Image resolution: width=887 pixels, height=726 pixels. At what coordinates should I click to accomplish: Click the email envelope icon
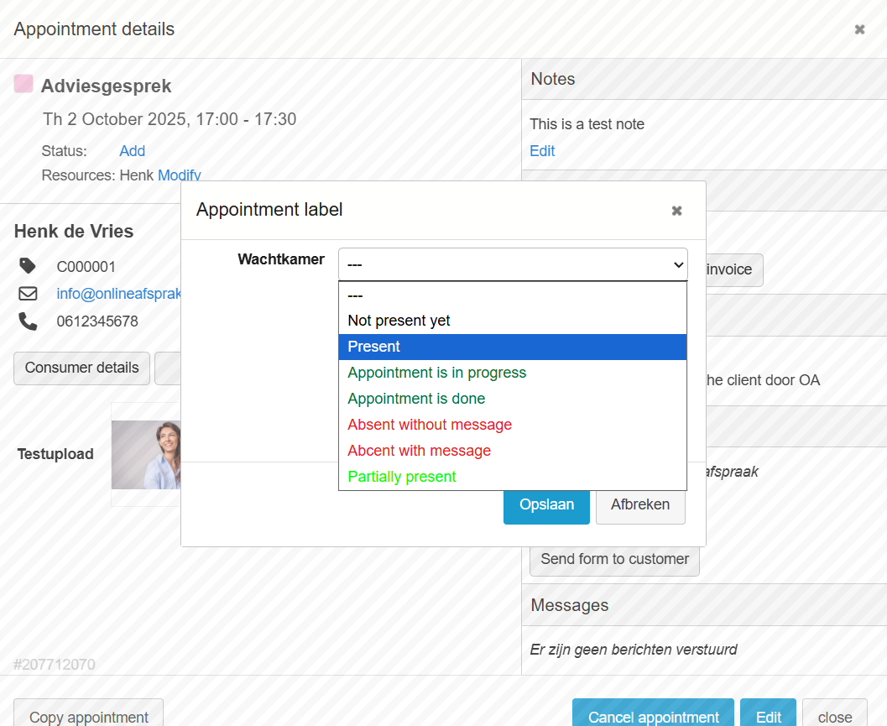(x=28, y=294)
